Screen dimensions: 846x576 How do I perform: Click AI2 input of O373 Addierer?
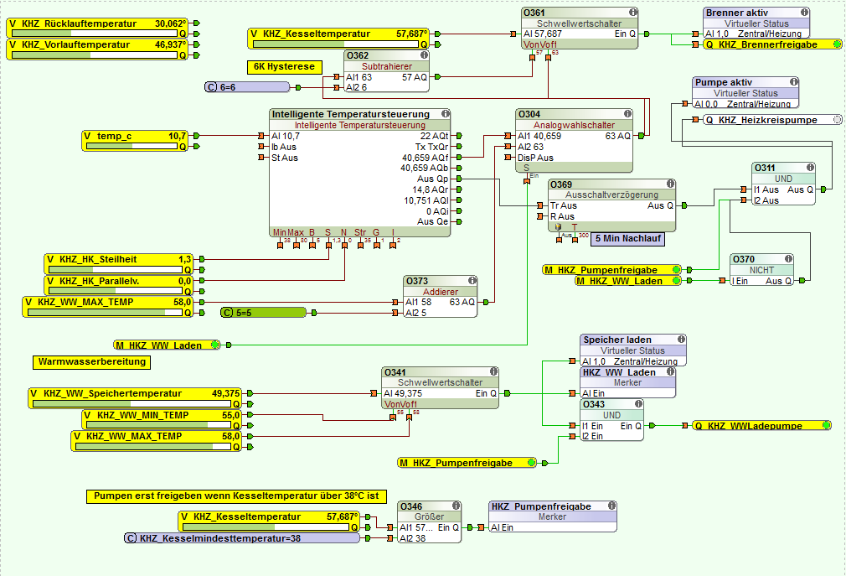point(395,313)
